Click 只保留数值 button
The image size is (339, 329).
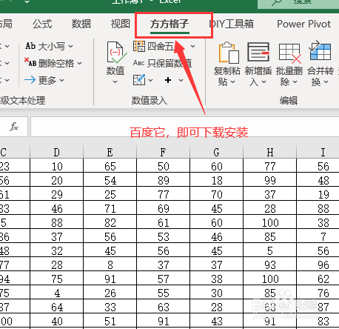(x=162, y=63)
